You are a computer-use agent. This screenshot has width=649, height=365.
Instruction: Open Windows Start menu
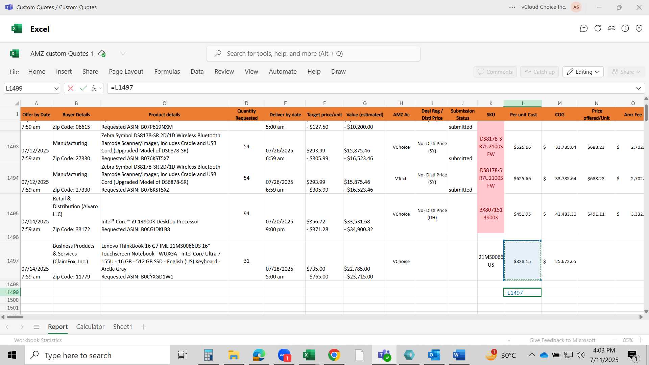[12, 355]
